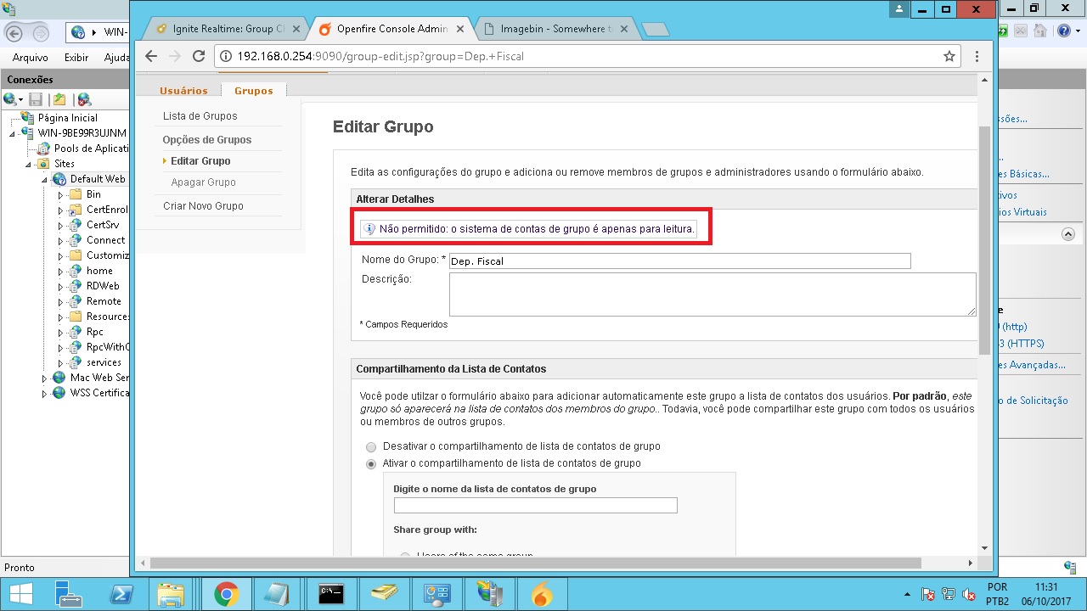Open Opções de Grupos link

click(x=207, y=140)
